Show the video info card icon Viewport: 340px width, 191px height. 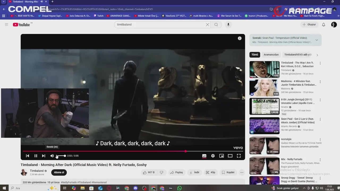[x=240, y=38]
